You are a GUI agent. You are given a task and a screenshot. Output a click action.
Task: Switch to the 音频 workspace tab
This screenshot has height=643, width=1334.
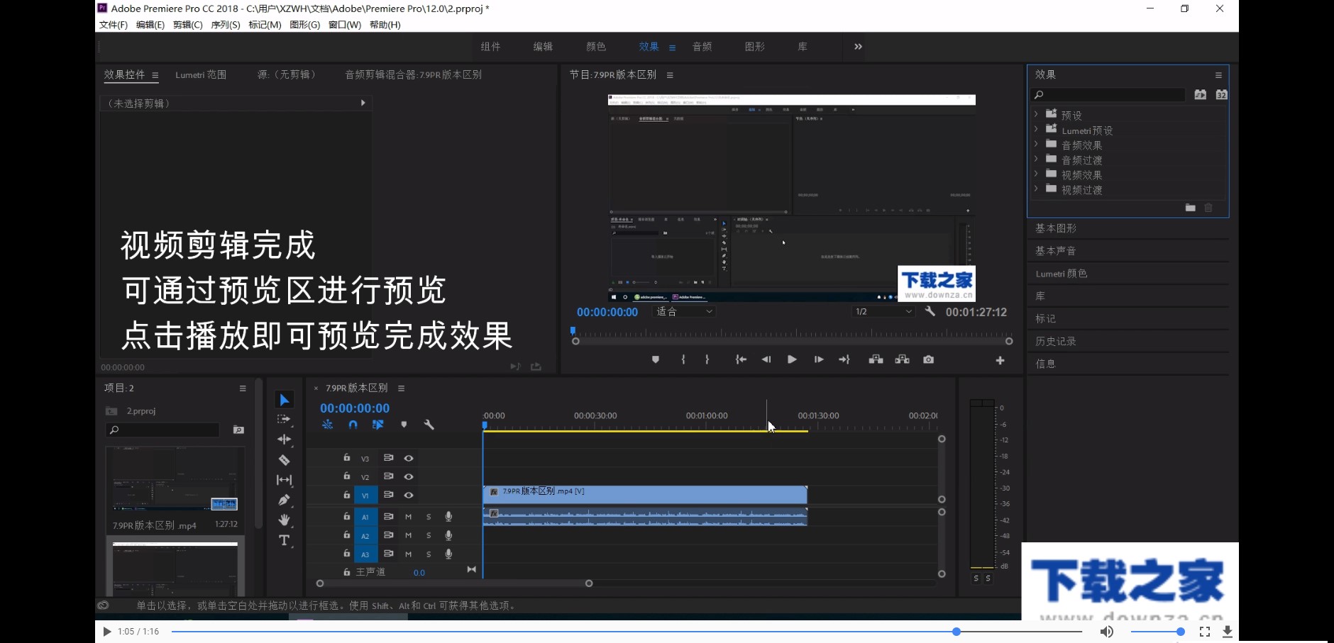pos(701,46)
